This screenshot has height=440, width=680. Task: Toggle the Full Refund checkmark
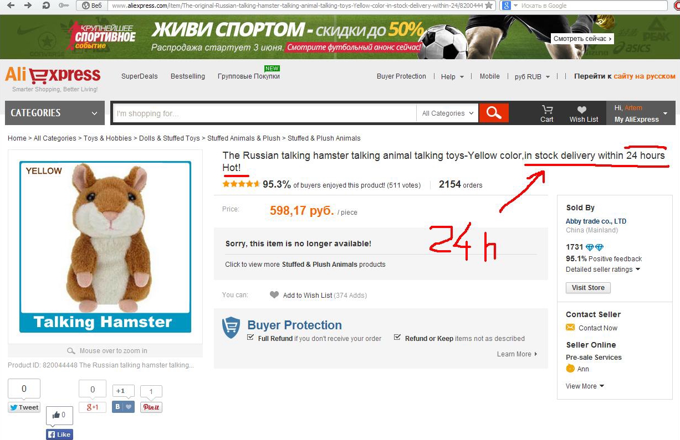point(251,337)
